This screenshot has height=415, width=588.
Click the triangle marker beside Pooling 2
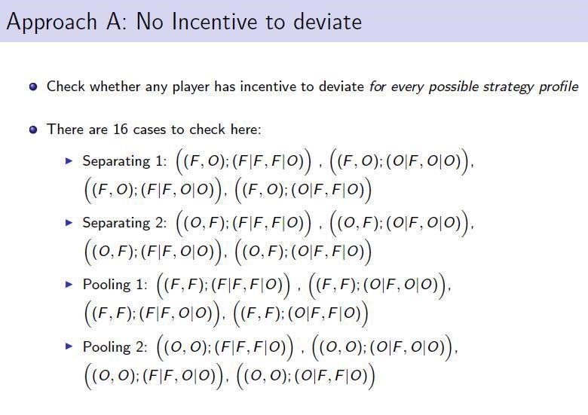point(70,347)
